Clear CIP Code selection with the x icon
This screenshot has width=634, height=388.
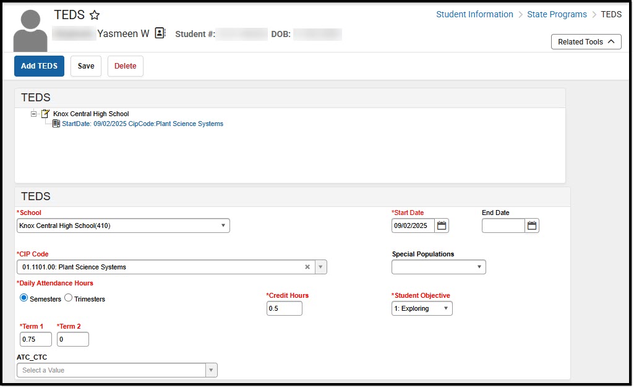click(x=307, y=267)
